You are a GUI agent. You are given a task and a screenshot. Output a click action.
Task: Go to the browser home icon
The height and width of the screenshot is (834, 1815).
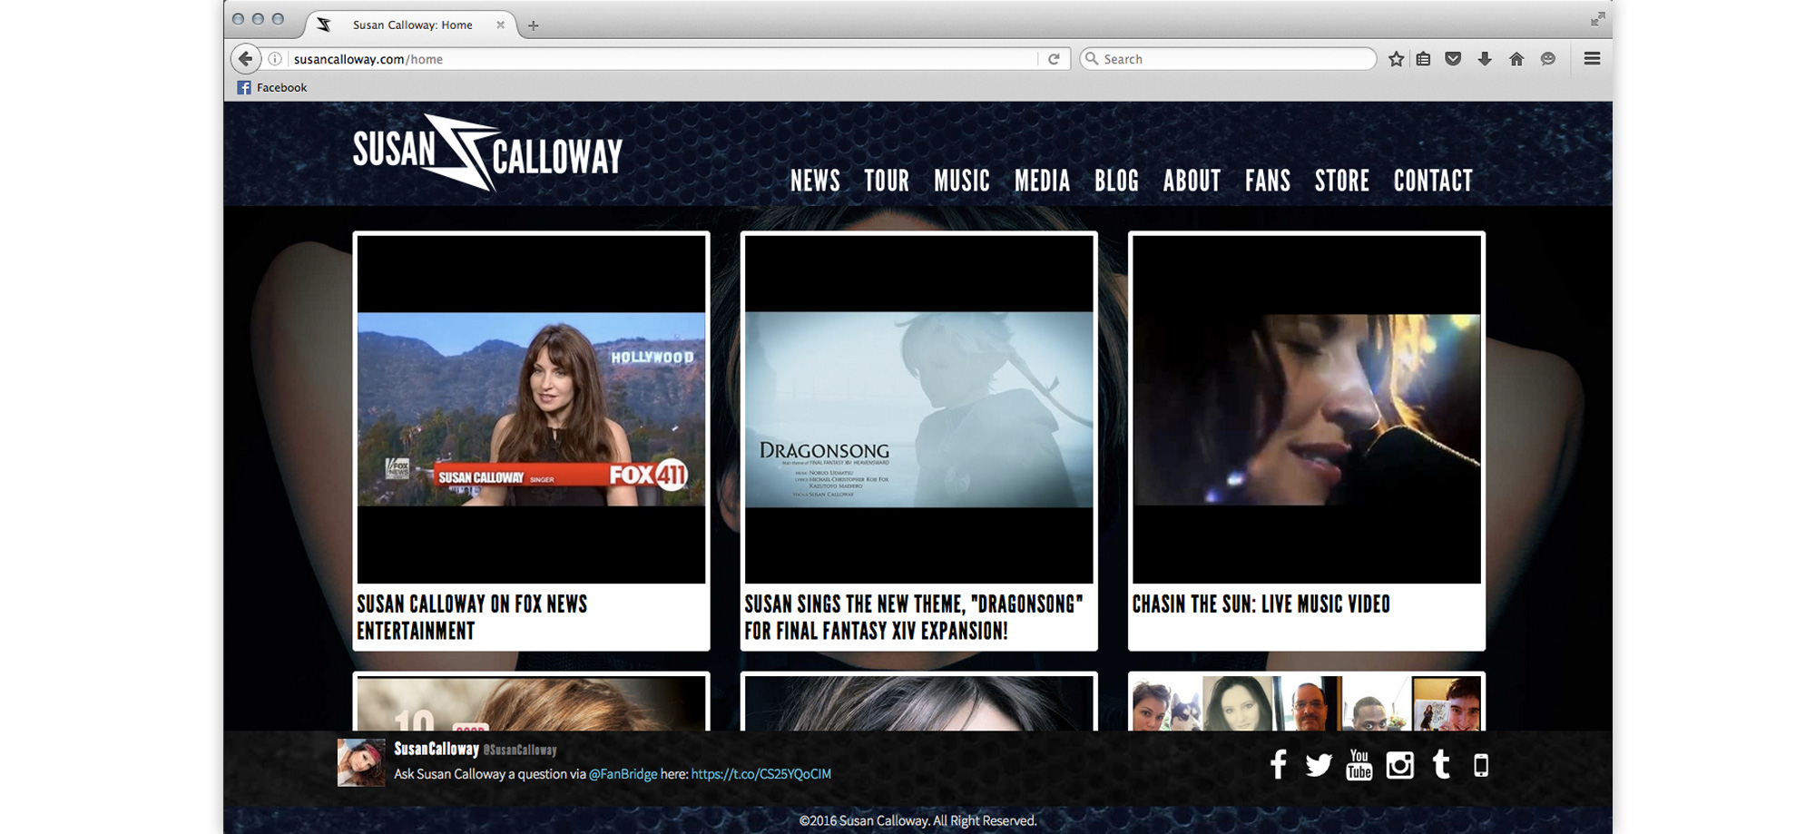1516,59
